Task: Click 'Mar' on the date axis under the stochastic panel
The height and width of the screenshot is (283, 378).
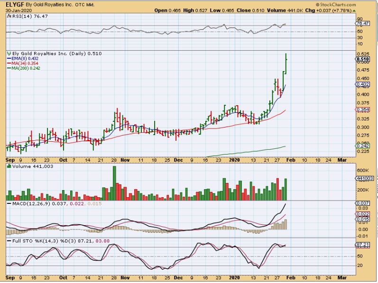Action: [x=342, y=278]
